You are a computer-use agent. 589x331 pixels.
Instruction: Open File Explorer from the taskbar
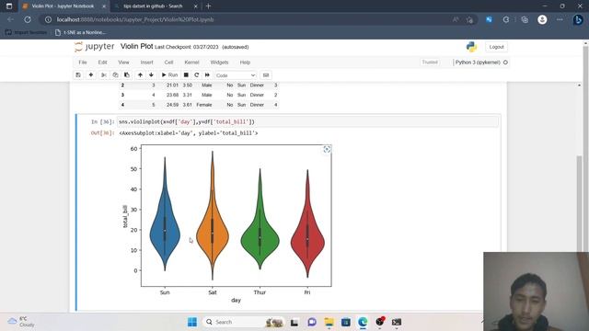pyautogui.click(x=329, y=322)
